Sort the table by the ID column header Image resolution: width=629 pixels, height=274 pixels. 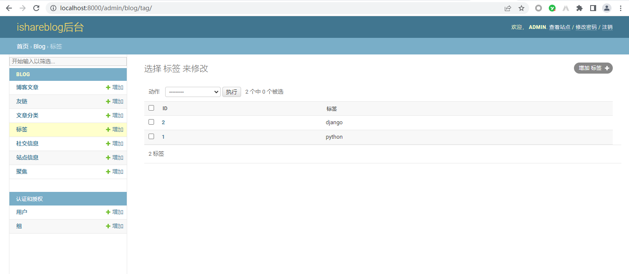(165, 108)
